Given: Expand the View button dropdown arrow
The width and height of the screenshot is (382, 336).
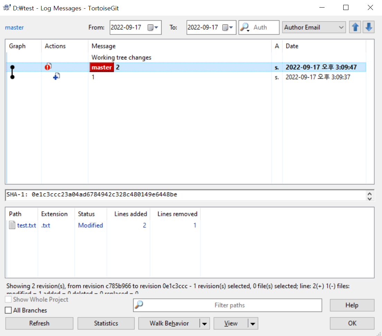Looking at the screenshot, I should point(253,324).
